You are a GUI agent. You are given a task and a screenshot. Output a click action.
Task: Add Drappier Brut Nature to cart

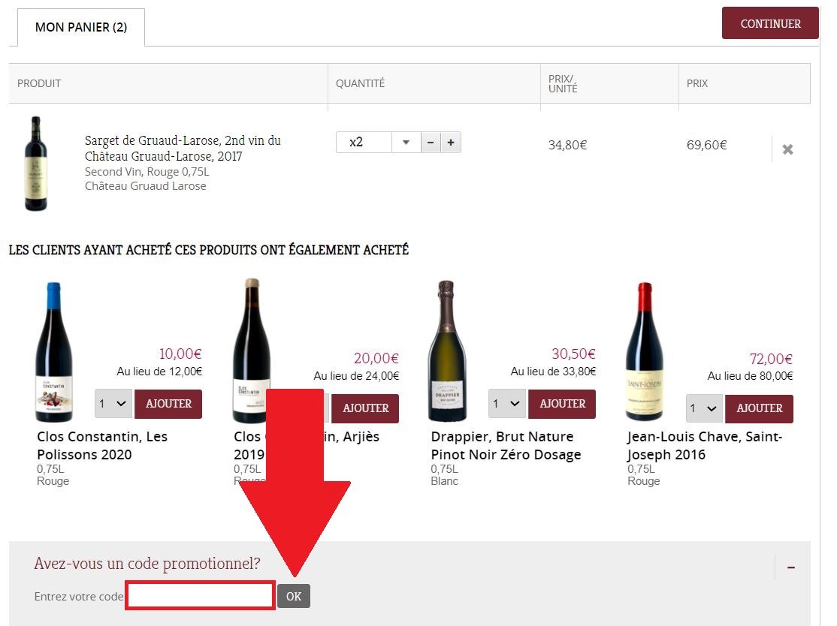(562, 404)
